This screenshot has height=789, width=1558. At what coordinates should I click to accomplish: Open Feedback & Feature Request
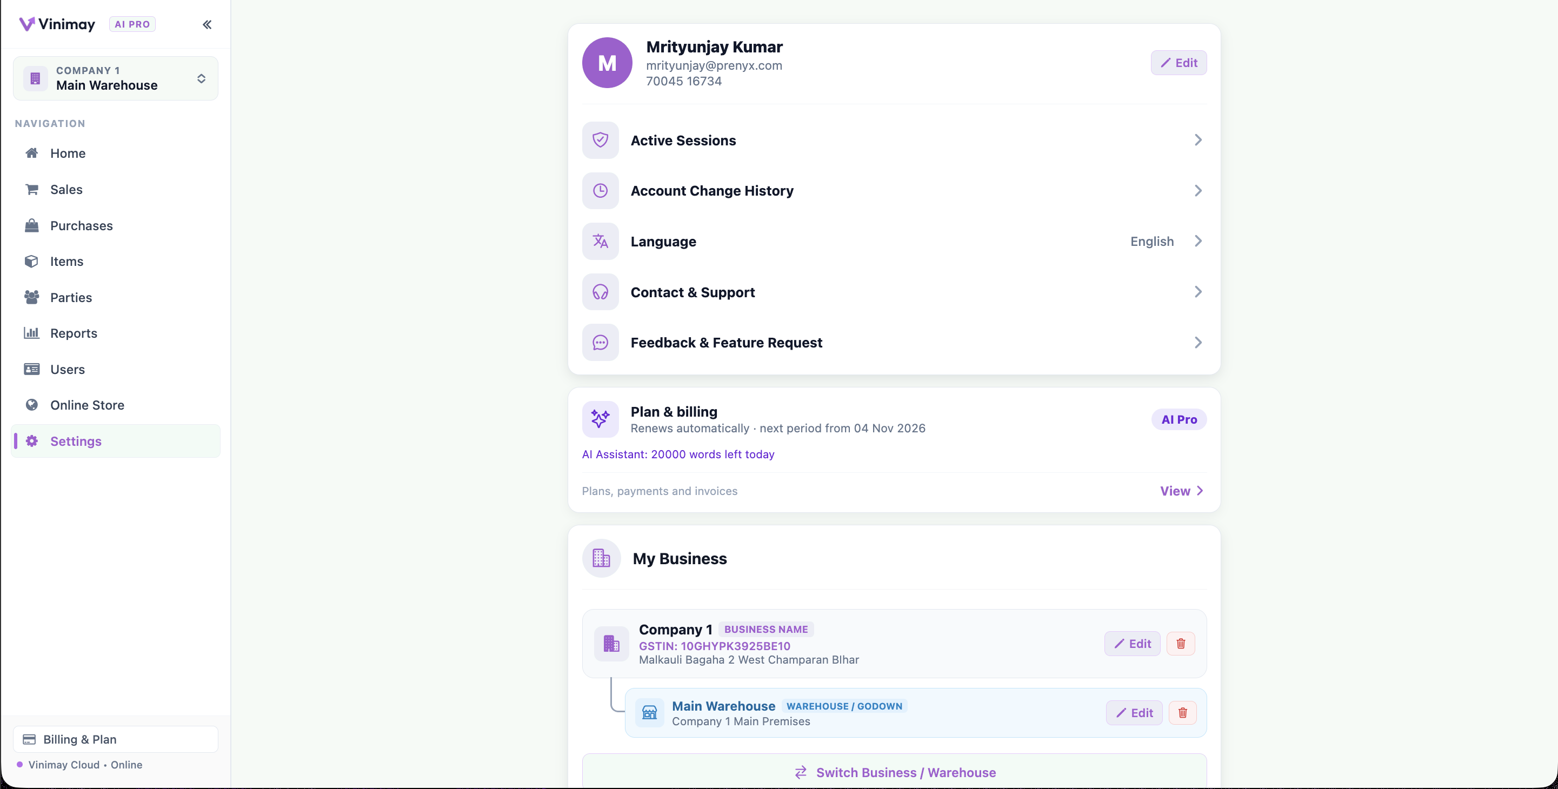(x=894, y=343)
